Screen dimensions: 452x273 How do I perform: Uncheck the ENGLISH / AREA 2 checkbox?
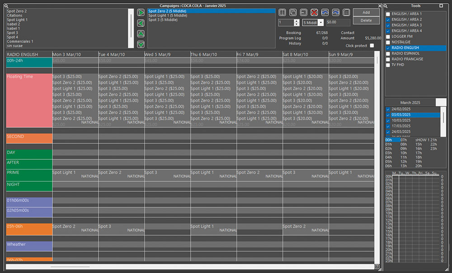(x=388, y=20)
